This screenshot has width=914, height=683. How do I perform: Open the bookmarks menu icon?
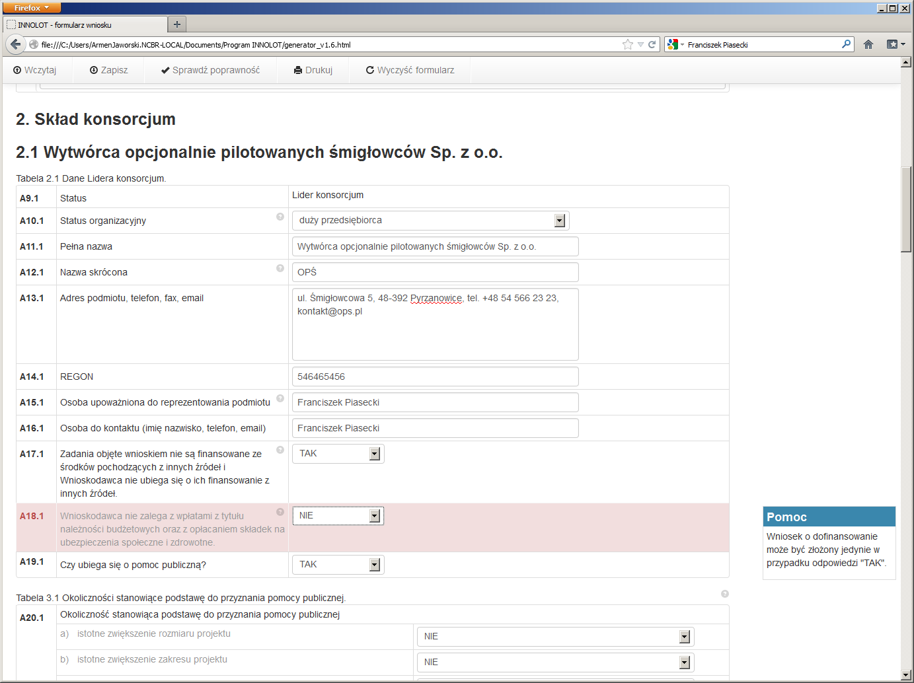coord(895,44)
